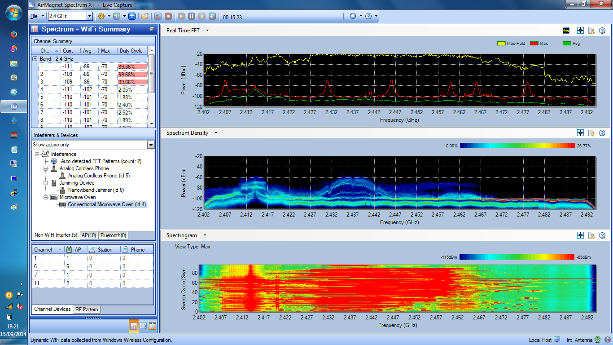The height and width of the screenshot is (345, 613).
Task: Open help for the Spectrum Density chart
Action: point(602,133)
